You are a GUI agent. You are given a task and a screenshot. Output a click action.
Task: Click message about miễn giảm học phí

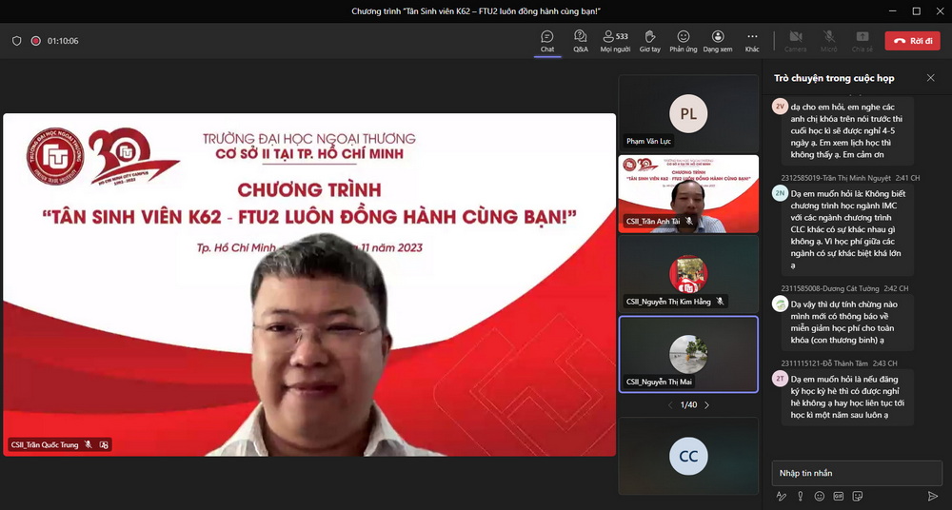847,323
